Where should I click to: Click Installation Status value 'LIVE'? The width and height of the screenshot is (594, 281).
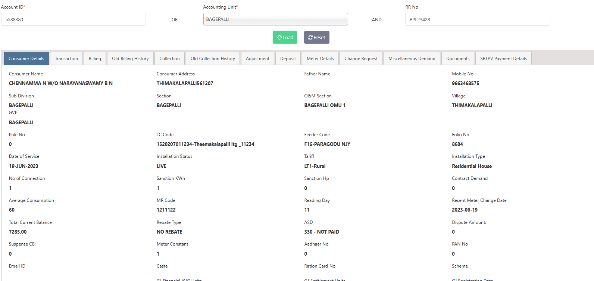[x=162, y=166]
